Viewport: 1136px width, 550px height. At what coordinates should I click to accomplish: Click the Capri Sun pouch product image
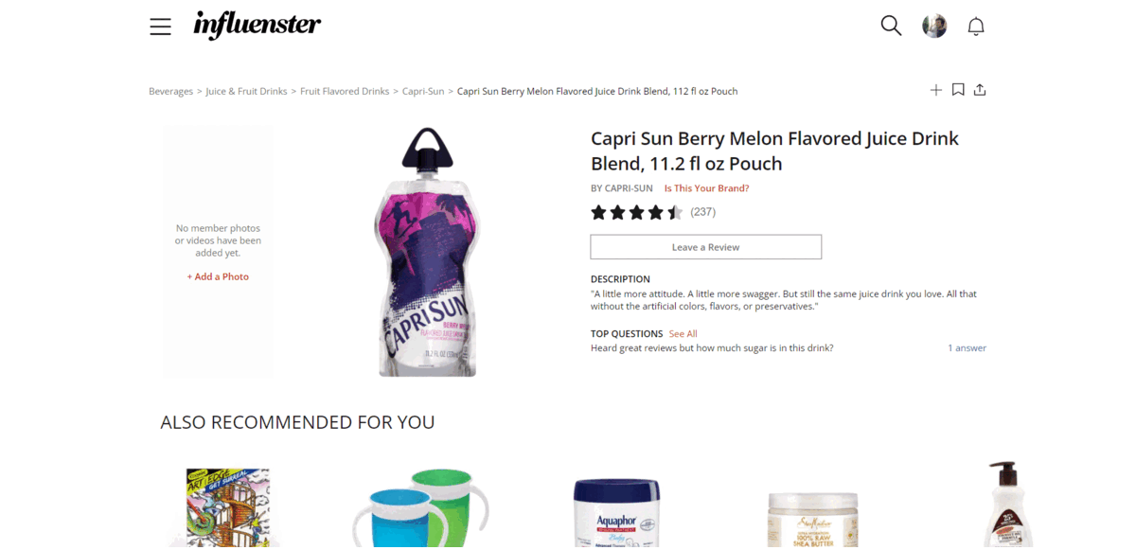[x=427, y=252]
